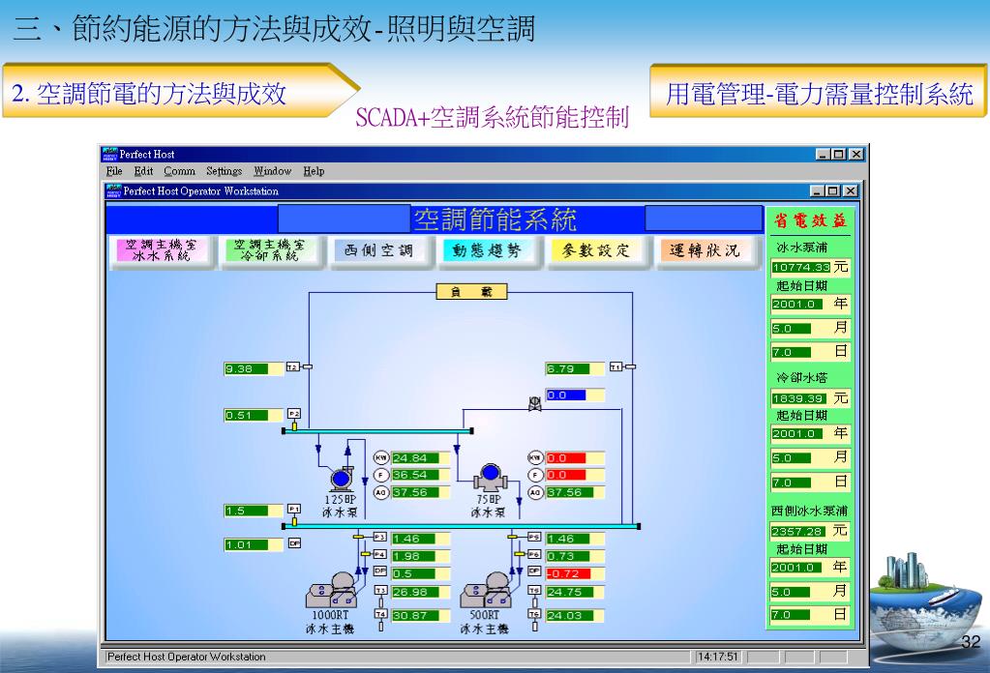Select the 0.73 pressure value
990x673 pixels.
click(x=575, y=556)
